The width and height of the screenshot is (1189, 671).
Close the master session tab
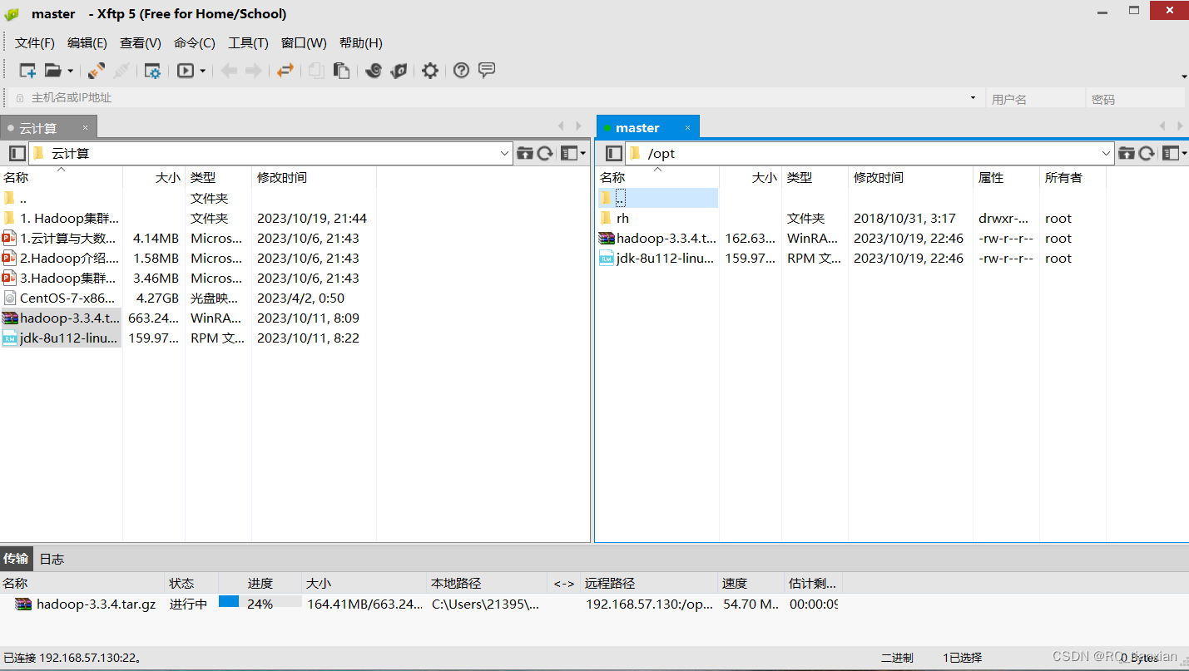[x=688, y=127]
